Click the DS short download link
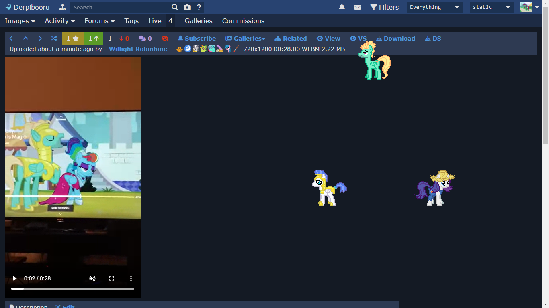The image size is (549, 308). point(433,38)
